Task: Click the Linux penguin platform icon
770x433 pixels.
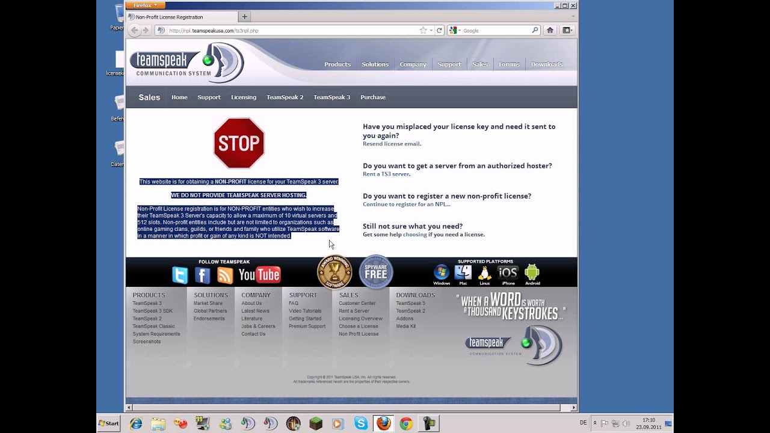Action: pyautogui.click(x=484, y=275)
